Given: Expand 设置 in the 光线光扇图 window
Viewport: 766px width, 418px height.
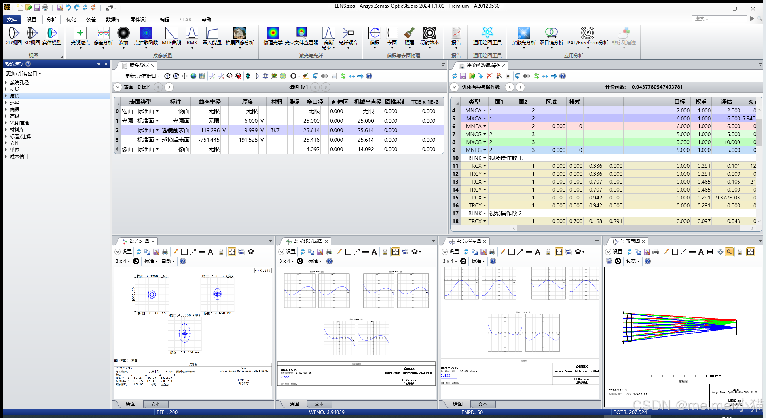Looking at the screenshot, I should [x=281, y=252].
